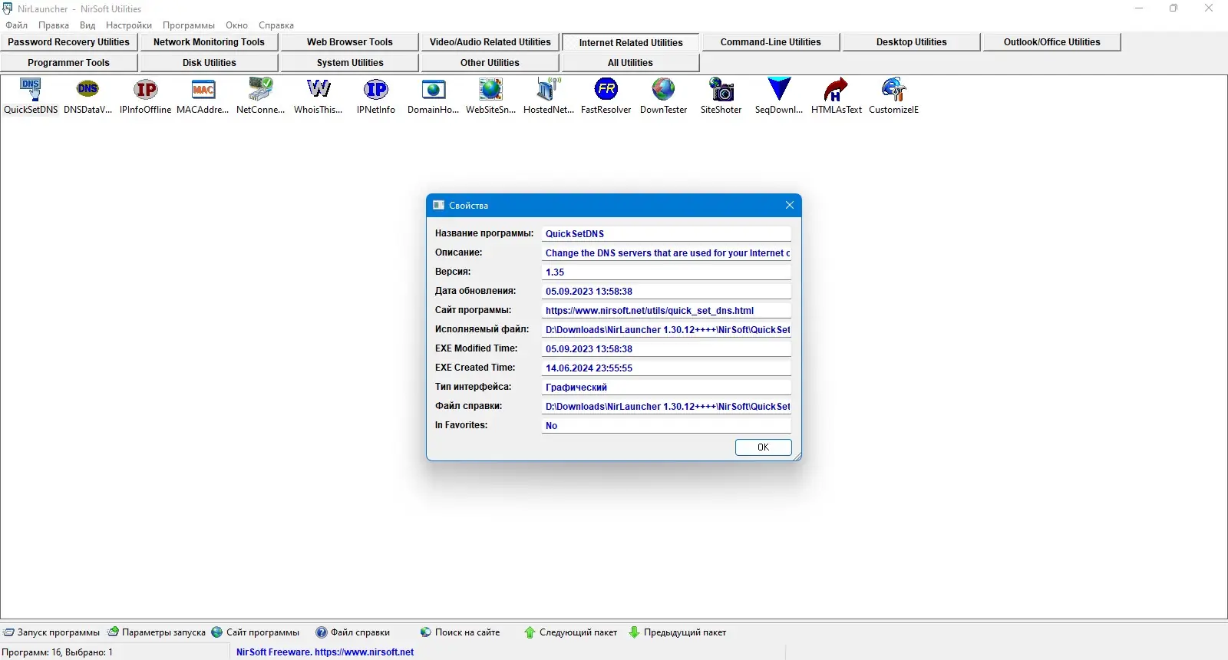
Task: Click the Сайт программы URL field
Action: (666, 311)
